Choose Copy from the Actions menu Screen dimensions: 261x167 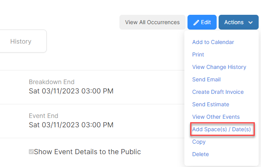tap(199, 142)
